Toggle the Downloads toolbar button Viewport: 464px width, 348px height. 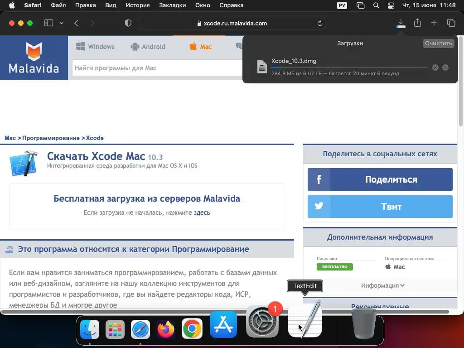pos(401,23)
